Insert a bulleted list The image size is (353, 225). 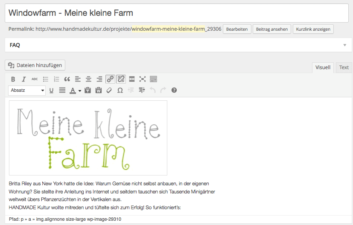click(x=46, y=79)
